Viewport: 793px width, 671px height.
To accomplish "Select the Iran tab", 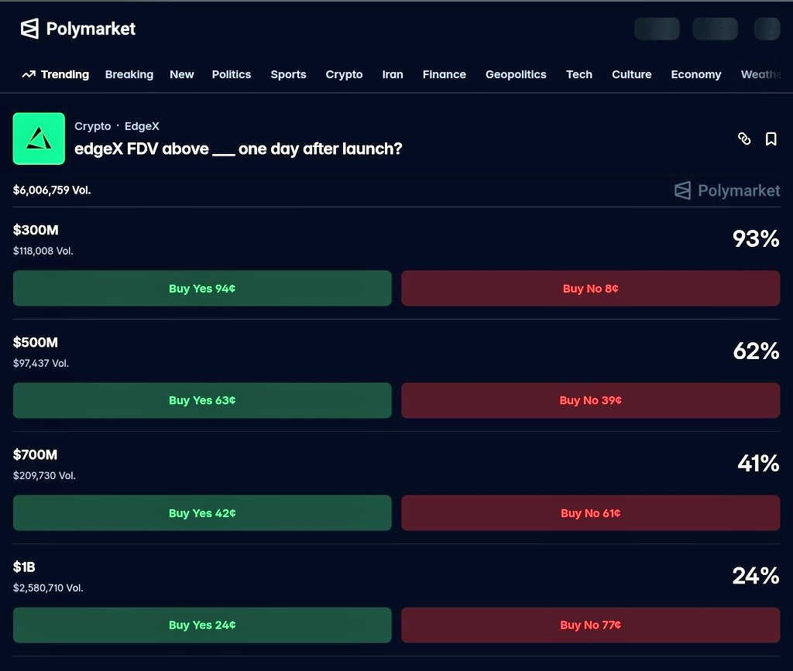I will (x=393, y=74).
